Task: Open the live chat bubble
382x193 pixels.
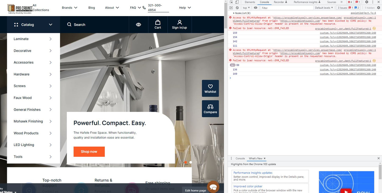Action: [x=213, y=187]
